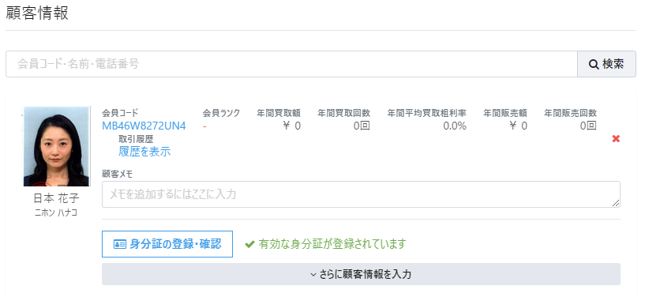Screen dimensions: 645x297
Task: Click into the 顧客メモ memo textarea
Action: (361, 194)
